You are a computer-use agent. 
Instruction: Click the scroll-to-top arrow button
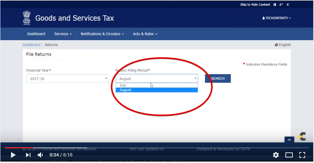coord(289,140)
